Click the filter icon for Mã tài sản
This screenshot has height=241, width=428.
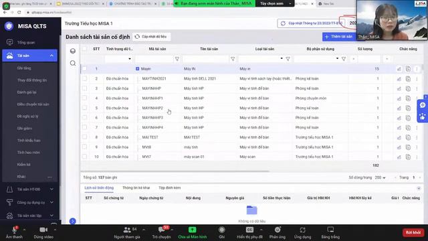pos(177,59)
